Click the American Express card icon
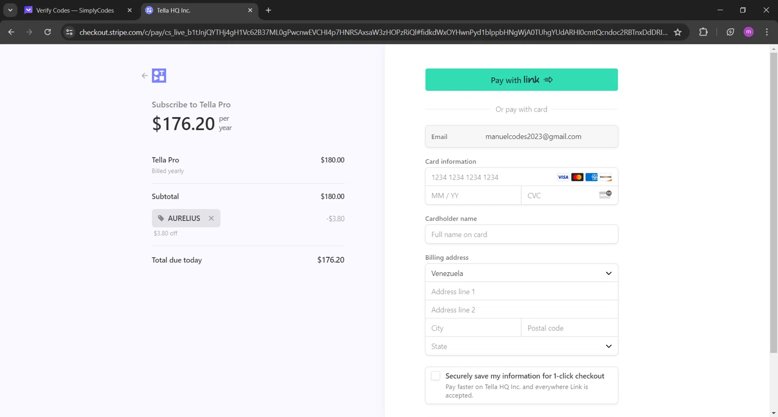The width and height of the screenshot is (778, 417). 591,177
